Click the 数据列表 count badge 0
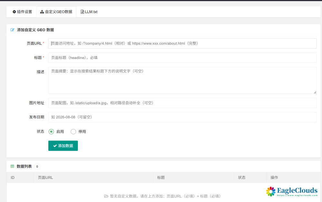The height and width of the screenshot is (202, 322). pos(37,167)
